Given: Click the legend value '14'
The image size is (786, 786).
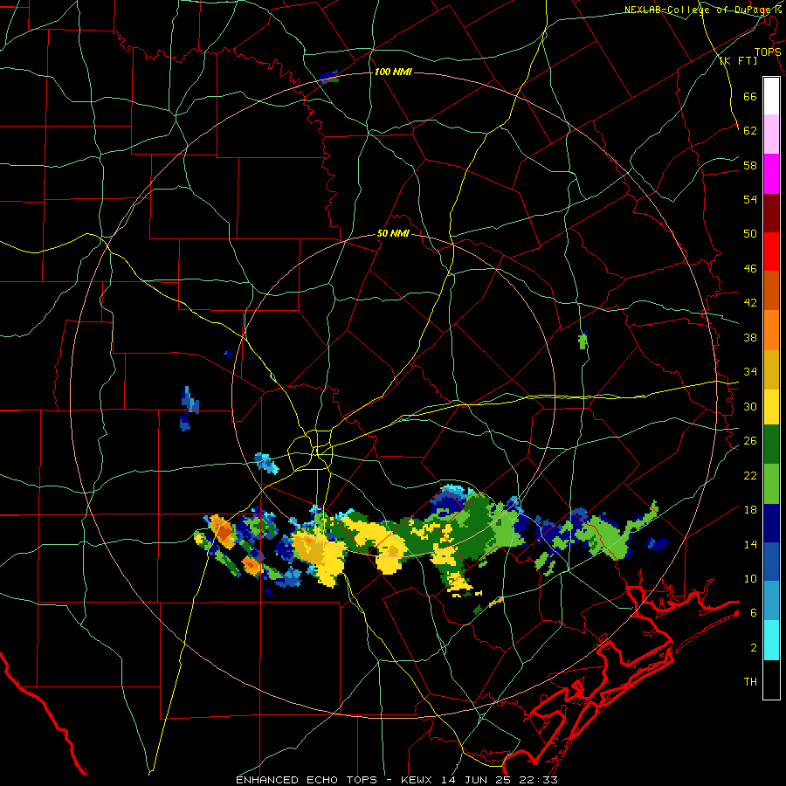Looking at the screenshot, I should [x=750, y=544].
